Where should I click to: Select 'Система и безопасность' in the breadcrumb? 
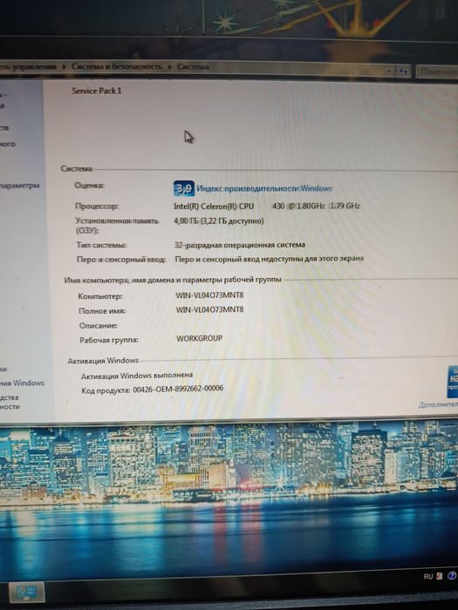116,66
